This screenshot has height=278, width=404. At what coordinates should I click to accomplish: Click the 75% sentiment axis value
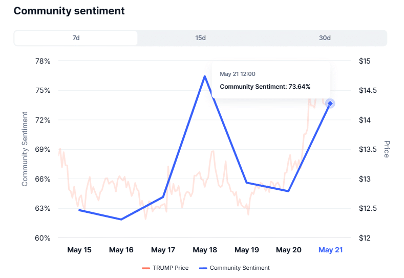tap(43, 91)
